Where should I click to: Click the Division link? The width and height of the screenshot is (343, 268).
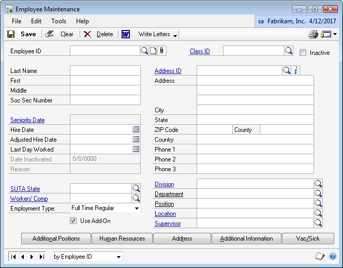(165, 184)
